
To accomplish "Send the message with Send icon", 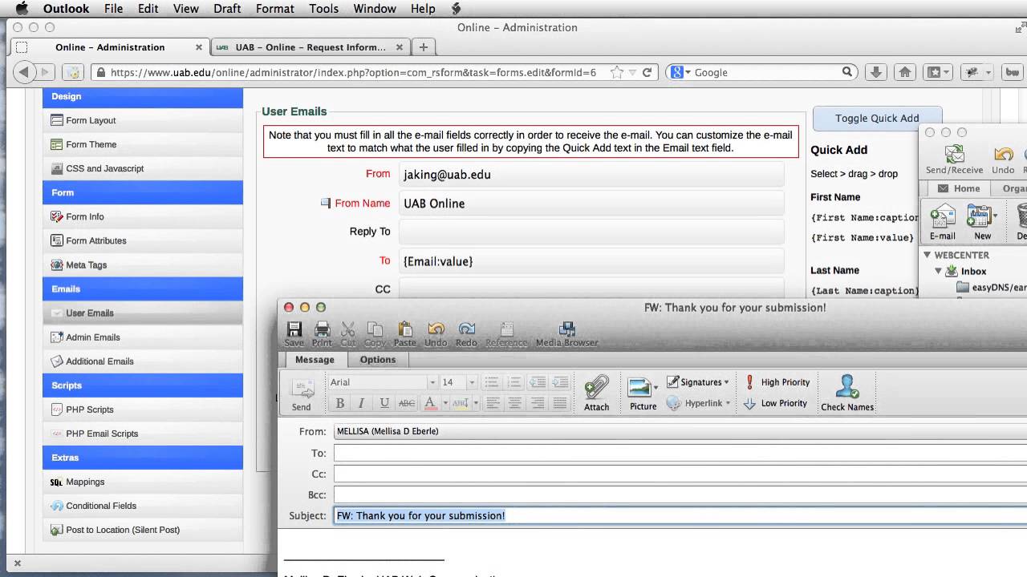I will 301,395.
